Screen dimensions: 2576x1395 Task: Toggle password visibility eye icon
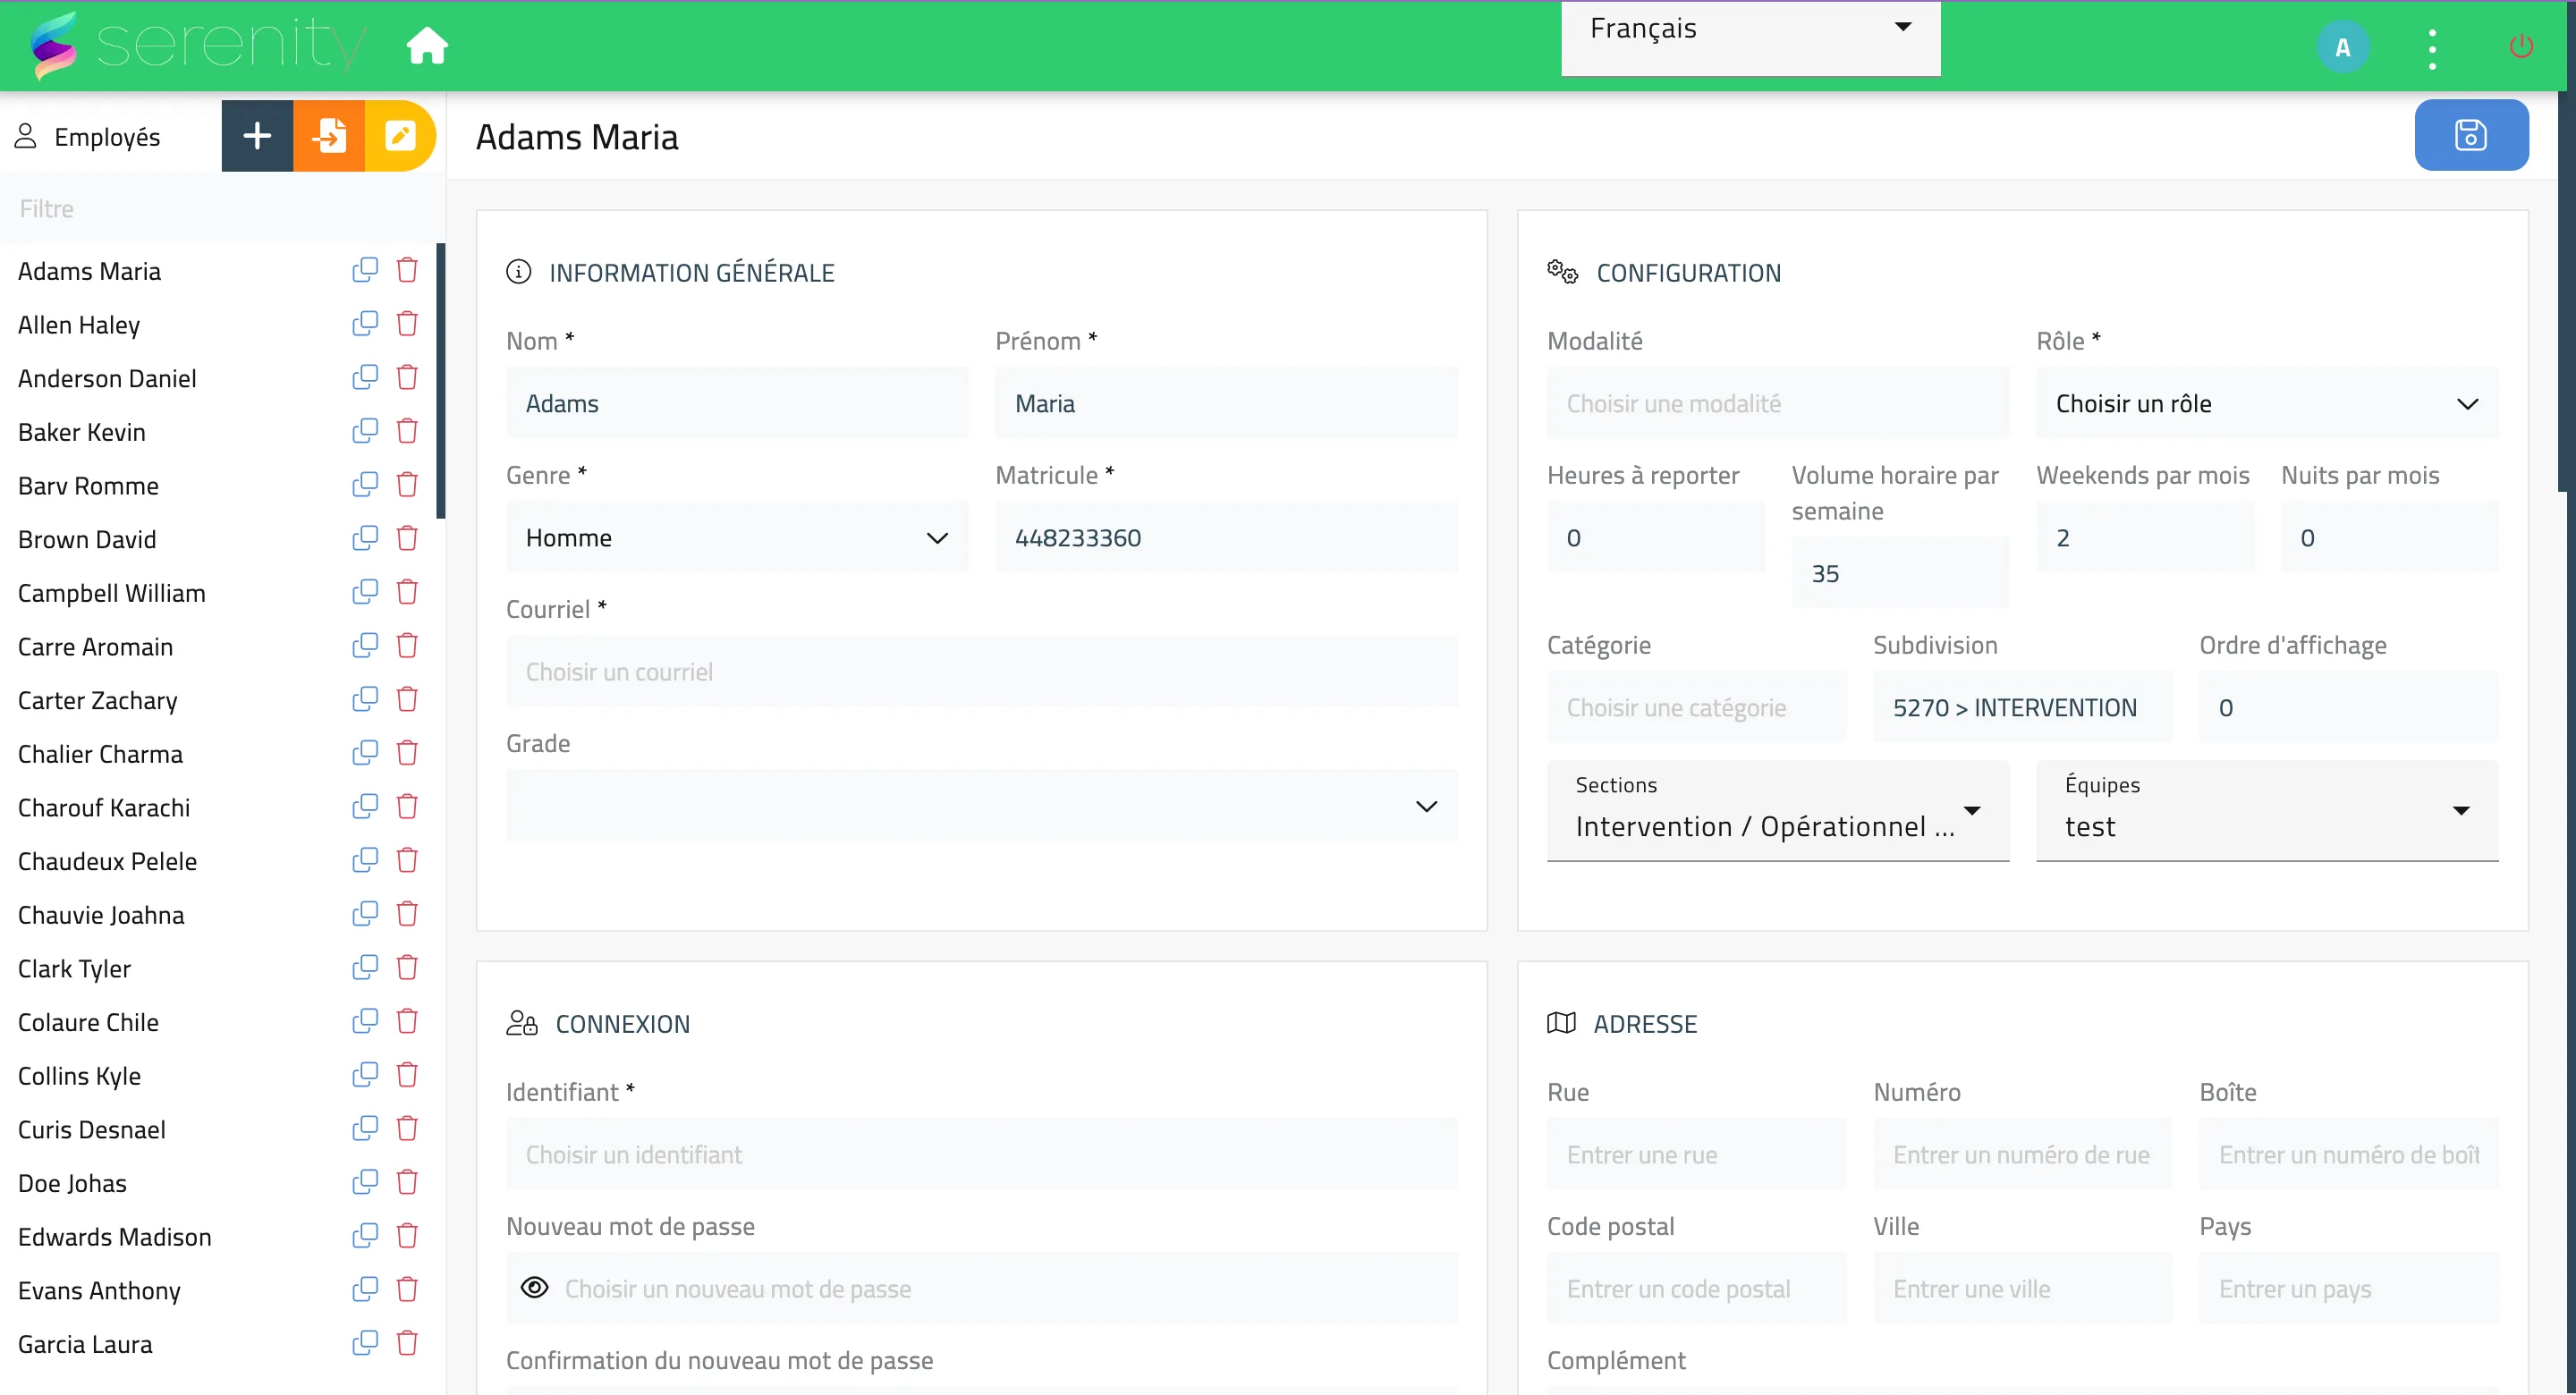(535, 1288)
